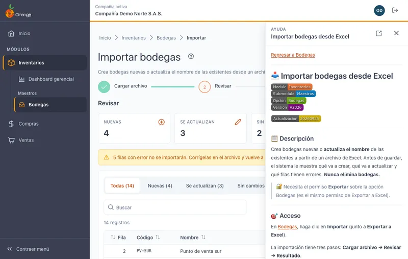The image size is (408, 259).
Task: Click 'Regresar a Bodegas' link
Action: tap(293, 55)
